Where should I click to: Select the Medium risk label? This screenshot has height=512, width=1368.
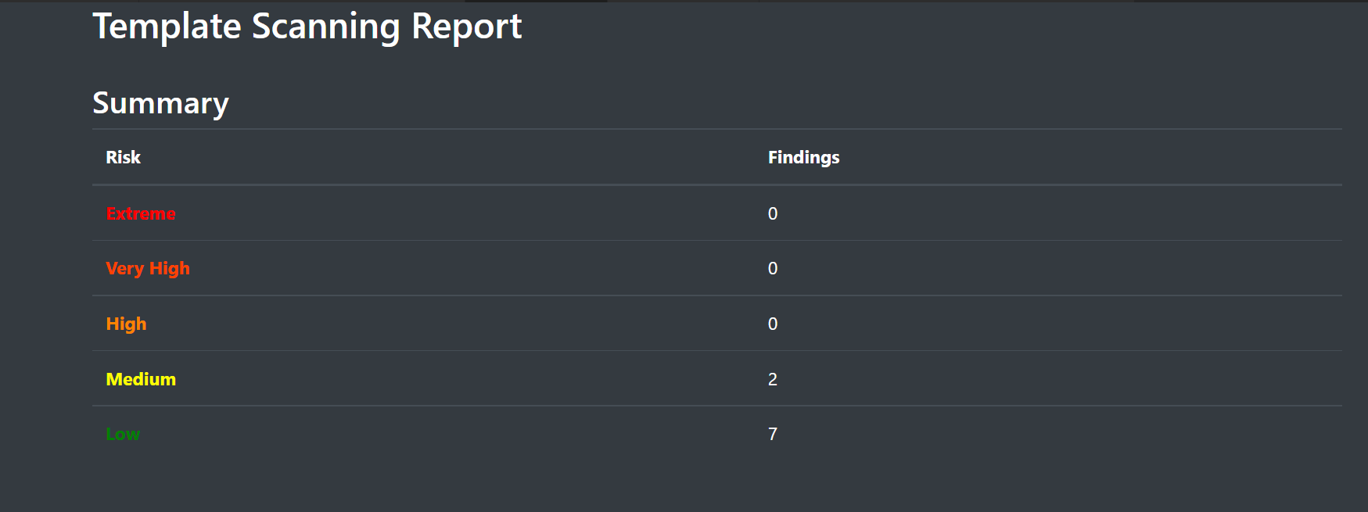coord(141,379)
